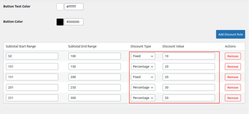Open Discount Type dropdown in second row
249x114 pixels.
pyautogui.click(x=143, y=67)
